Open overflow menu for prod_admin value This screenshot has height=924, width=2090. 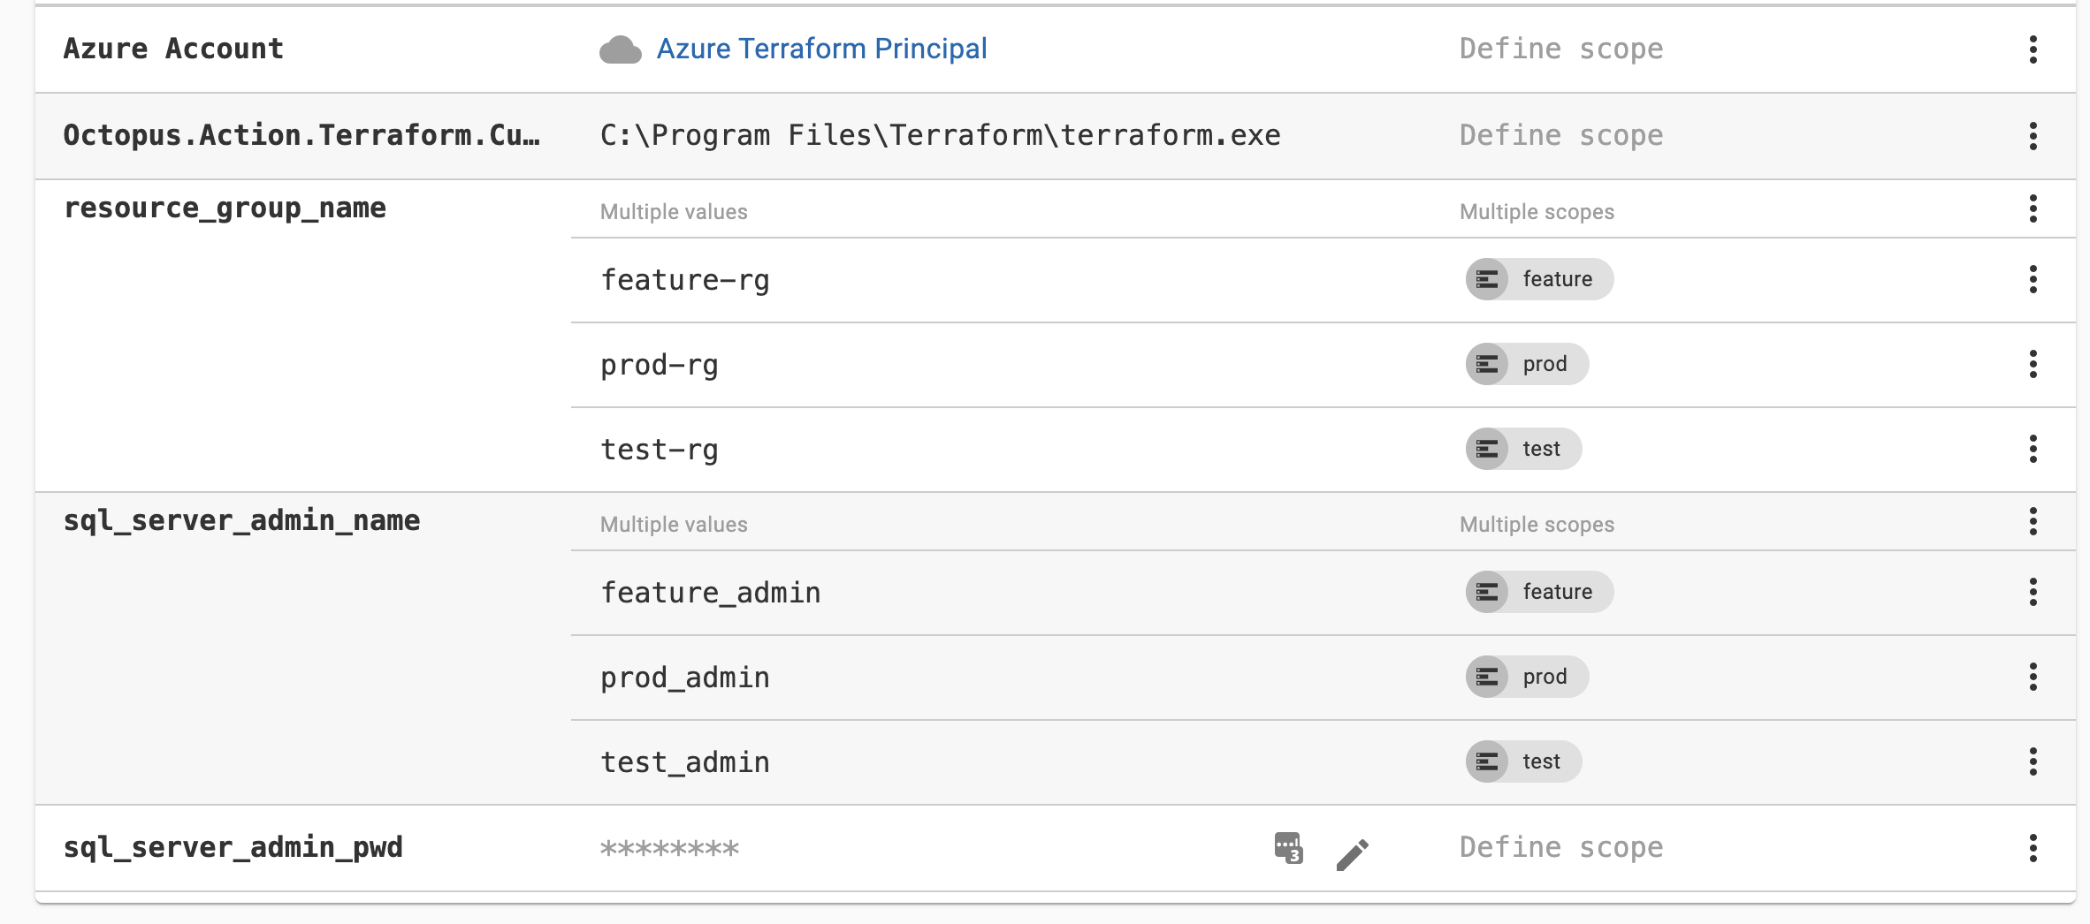[2033, 677]
